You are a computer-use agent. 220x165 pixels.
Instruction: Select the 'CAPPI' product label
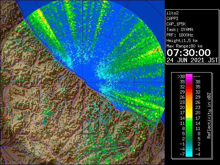tap(172, 19)
